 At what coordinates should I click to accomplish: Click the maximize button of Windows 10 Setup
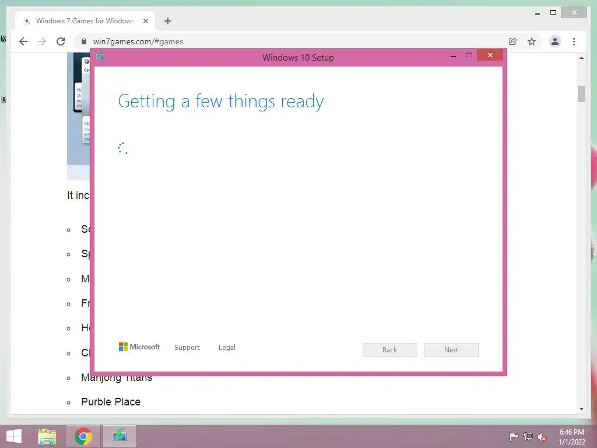coord(469,55)
